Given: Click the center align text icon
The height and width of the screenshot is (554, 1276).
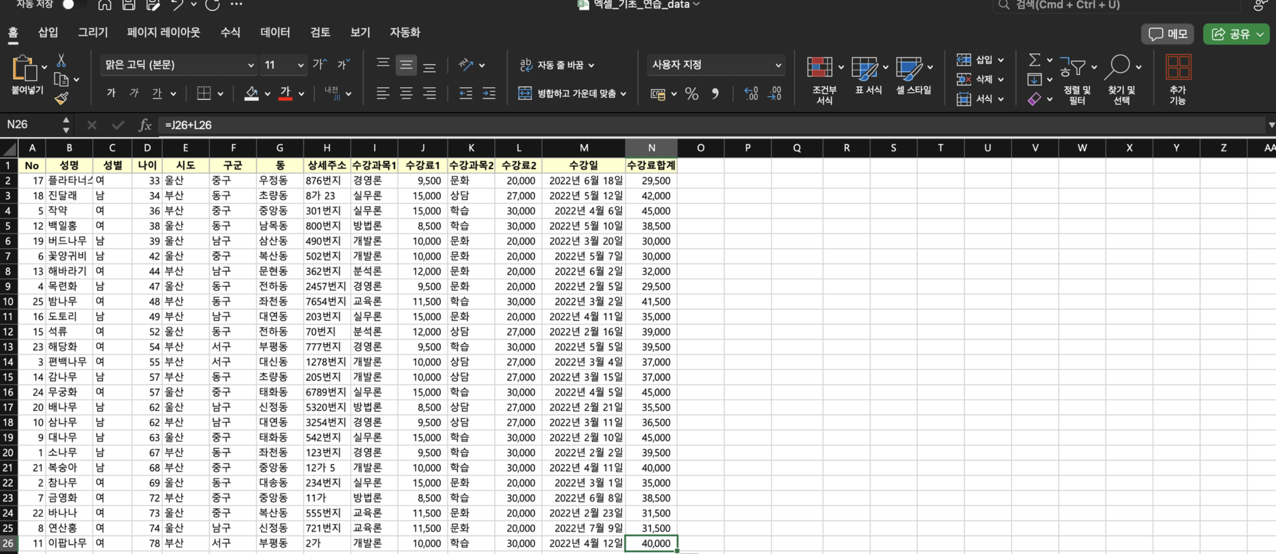Looking at the screenshot, I should 406,94.
